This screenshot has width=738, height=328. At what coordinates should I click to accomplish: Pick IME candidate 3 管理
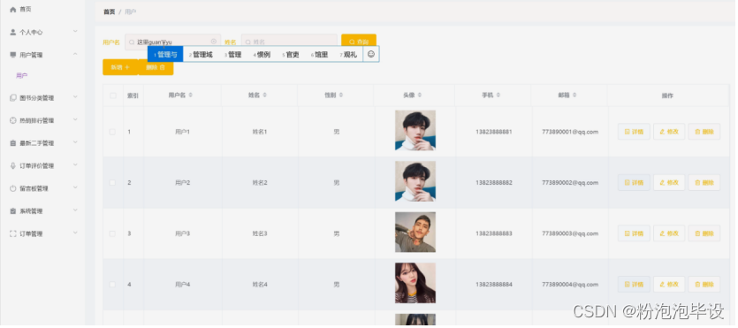[x=233, y=55]
